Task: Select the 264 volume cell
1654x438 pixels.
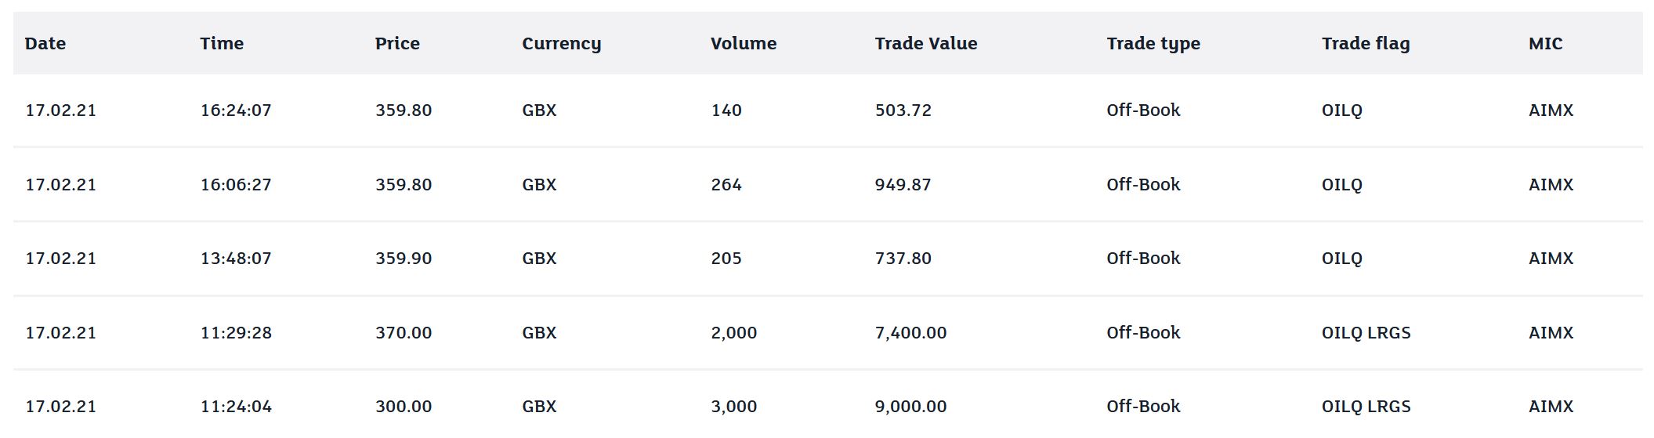Action: [726, 185]
